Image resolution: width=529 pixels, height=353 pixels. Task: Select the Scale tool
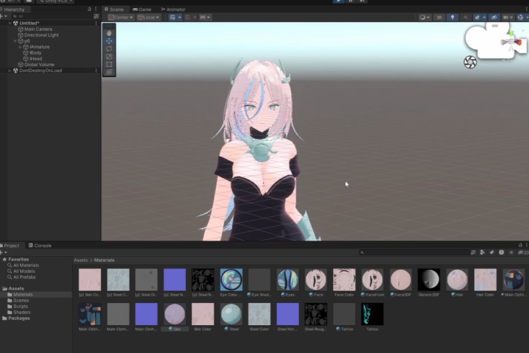109,57
